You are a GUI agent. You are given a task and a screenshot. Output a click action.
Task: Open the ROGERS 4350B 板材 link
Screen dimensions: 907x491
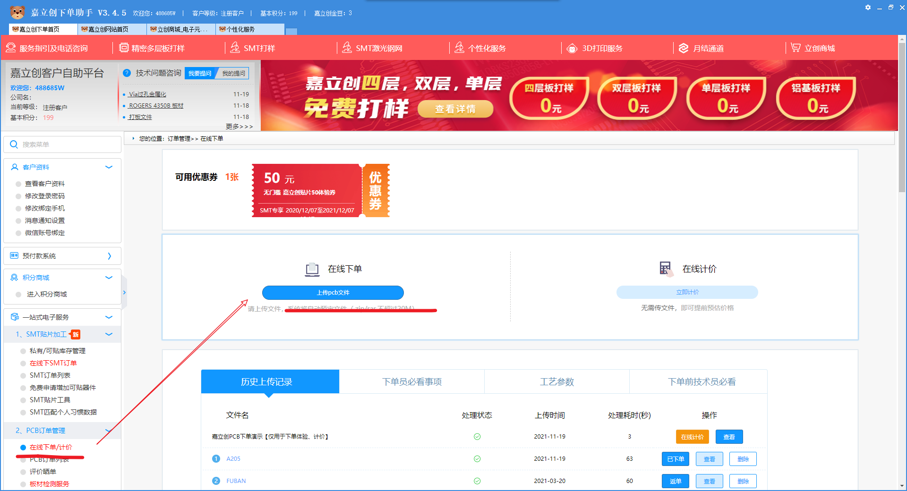[x=156, y=106]
